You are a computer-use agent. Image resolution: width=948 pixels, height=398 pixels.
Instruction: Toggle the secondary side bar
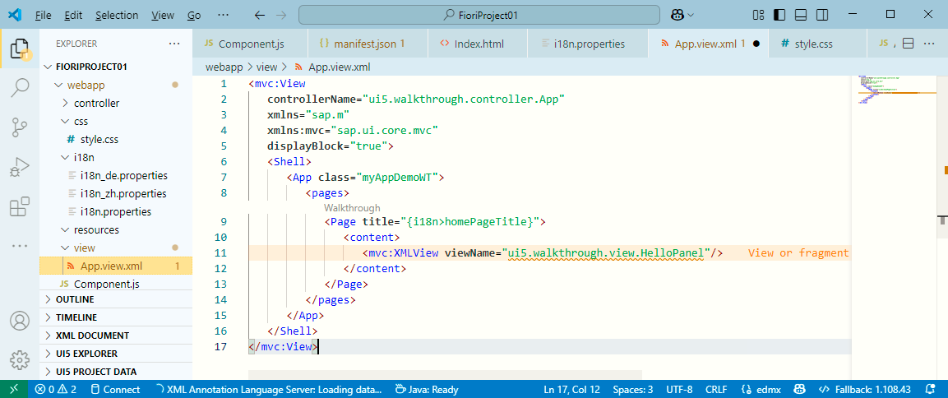[821, 15]
